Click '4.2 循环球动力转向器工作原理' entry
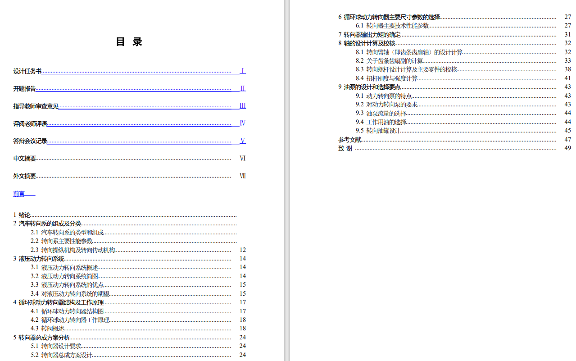 (x=138, y=320)
